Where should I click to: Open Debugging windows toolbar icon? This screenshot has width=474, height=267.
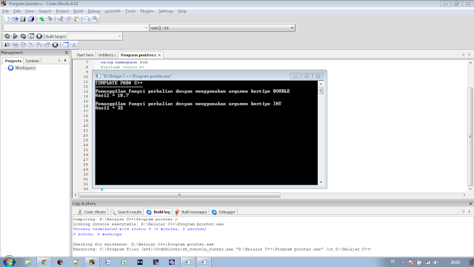[66, 44]
